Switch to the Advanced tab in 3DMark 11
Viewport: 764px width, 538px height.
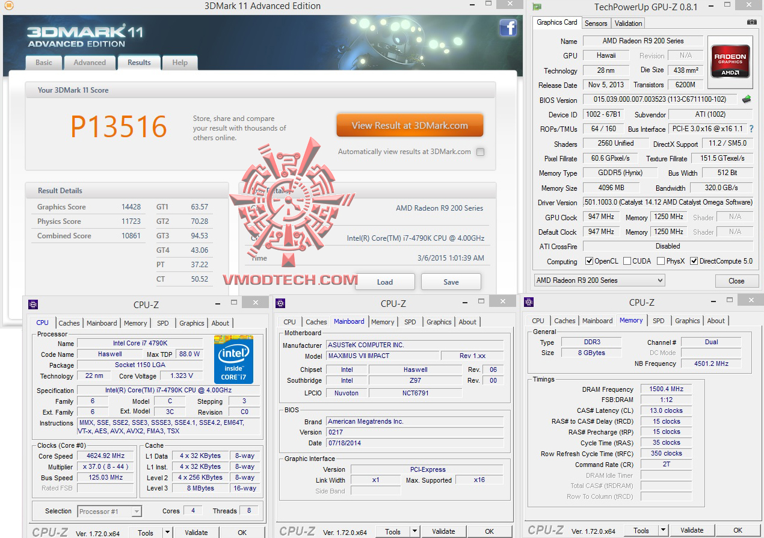tap(90, 63)
